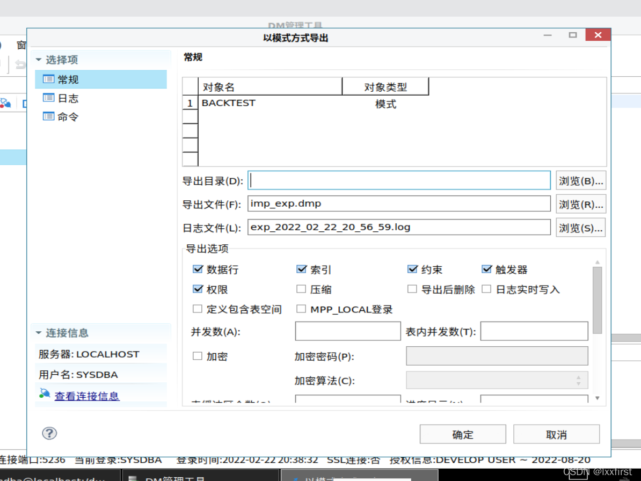Image resolution: width=641 pixels, height=481 pixels.
Task: Click the 表内并发数(T) input field
Action: tap(534, 331)
